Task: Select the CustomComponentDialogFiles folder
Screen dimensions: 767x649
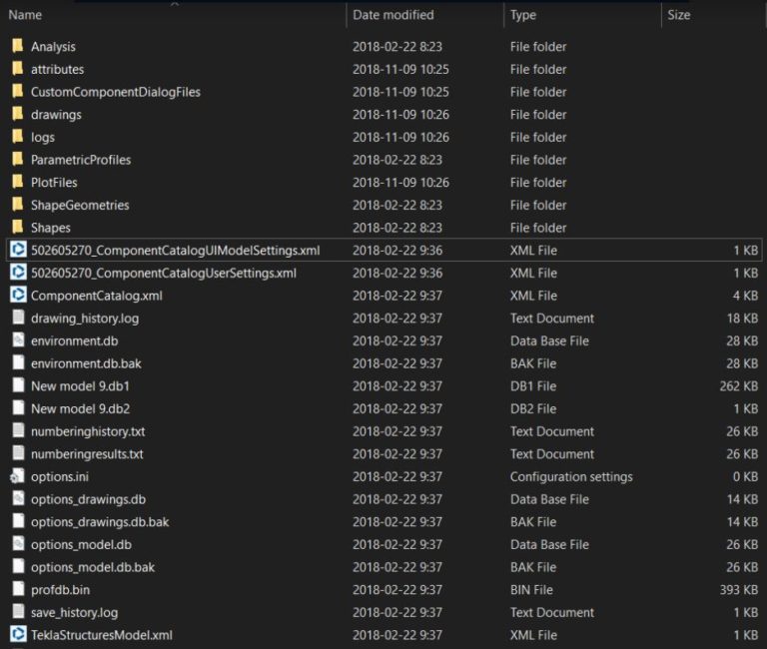Action: pos(115,92)
